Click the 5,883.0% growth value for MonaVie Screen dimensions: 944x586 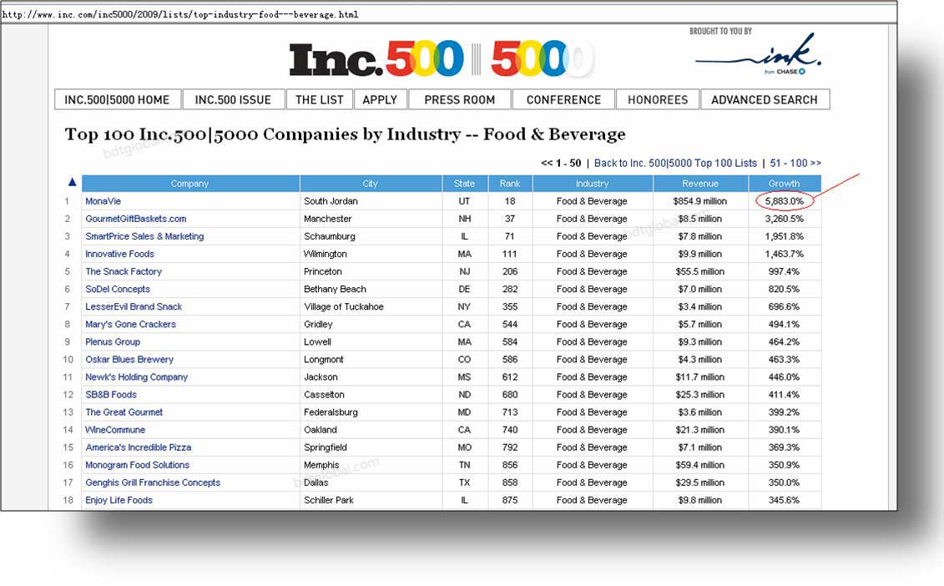tap(785, 201)
